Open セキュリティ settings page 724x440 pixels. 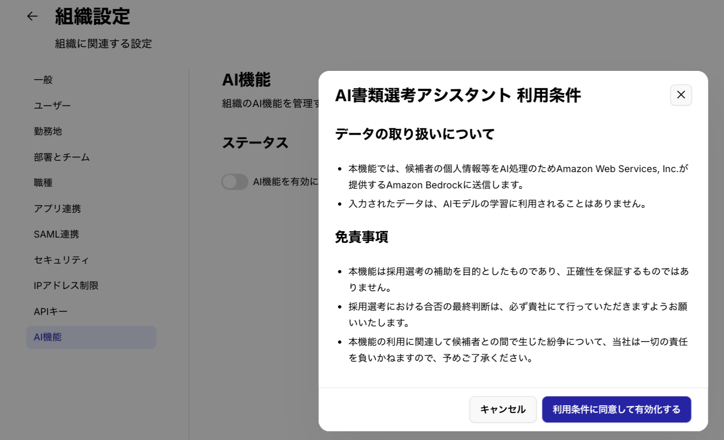tap(61, 260)
